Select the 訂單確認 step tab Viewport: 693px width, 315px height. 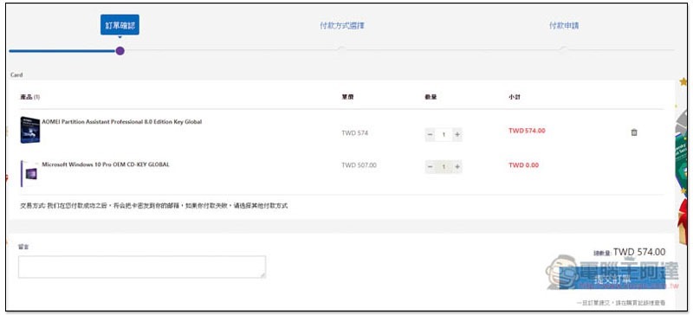tap(120, 25)
